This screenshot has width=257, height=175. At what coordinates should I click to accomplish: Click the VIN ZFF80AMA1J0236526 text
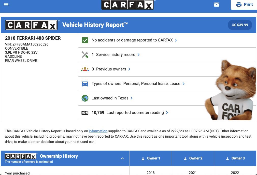pyautogui.click(x=27, y=45)
